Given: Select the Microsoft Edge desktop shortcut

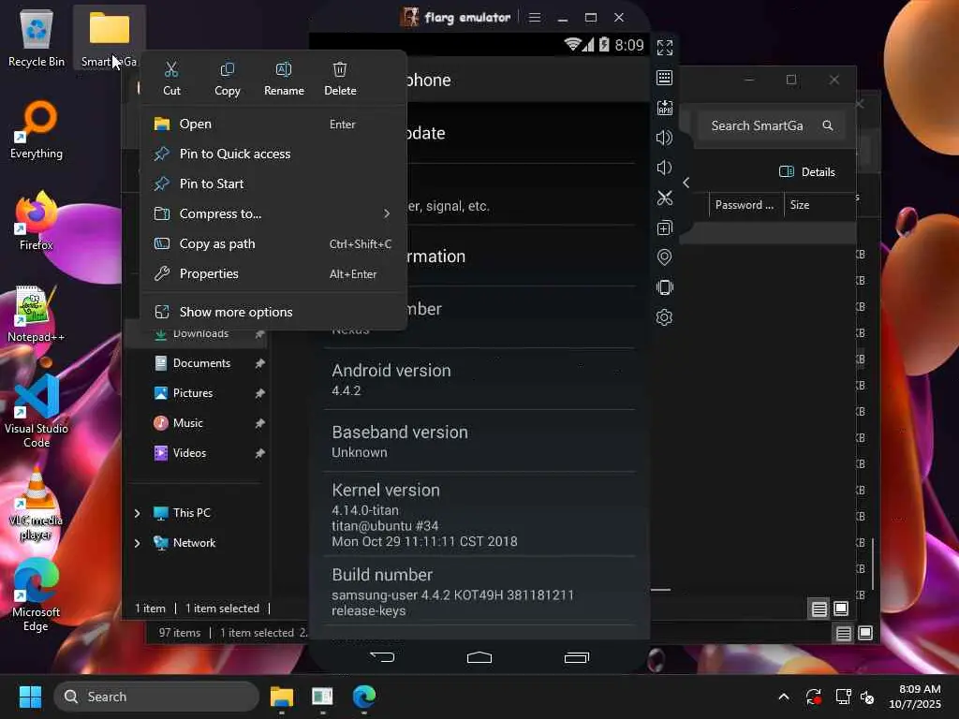Looking at the screenshot, I should [x=37, y=595].
